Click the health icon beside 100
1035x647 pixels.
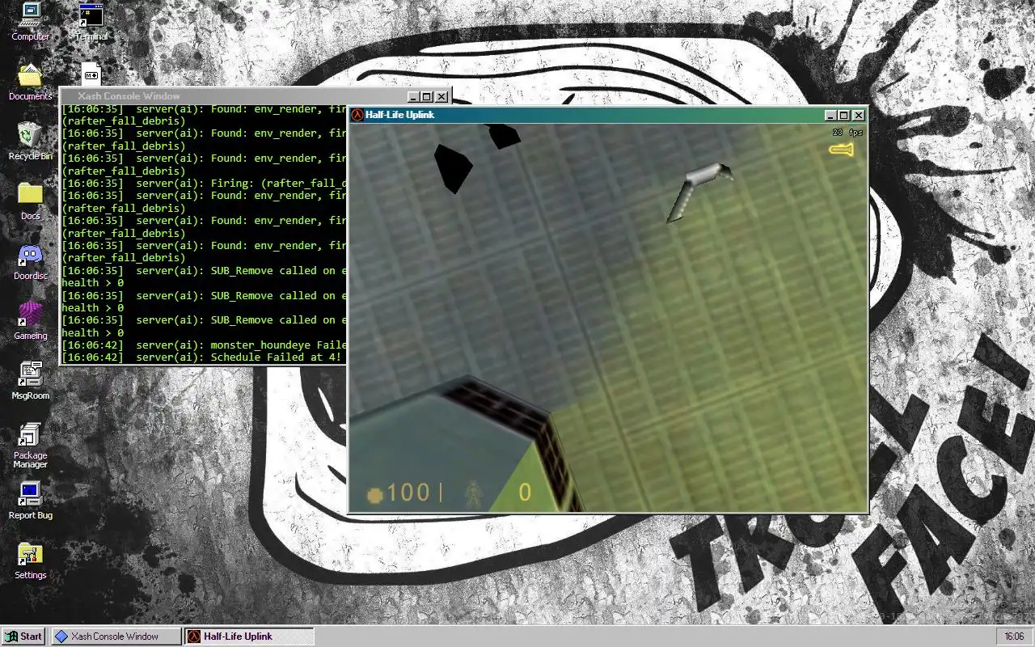(374, 493)
